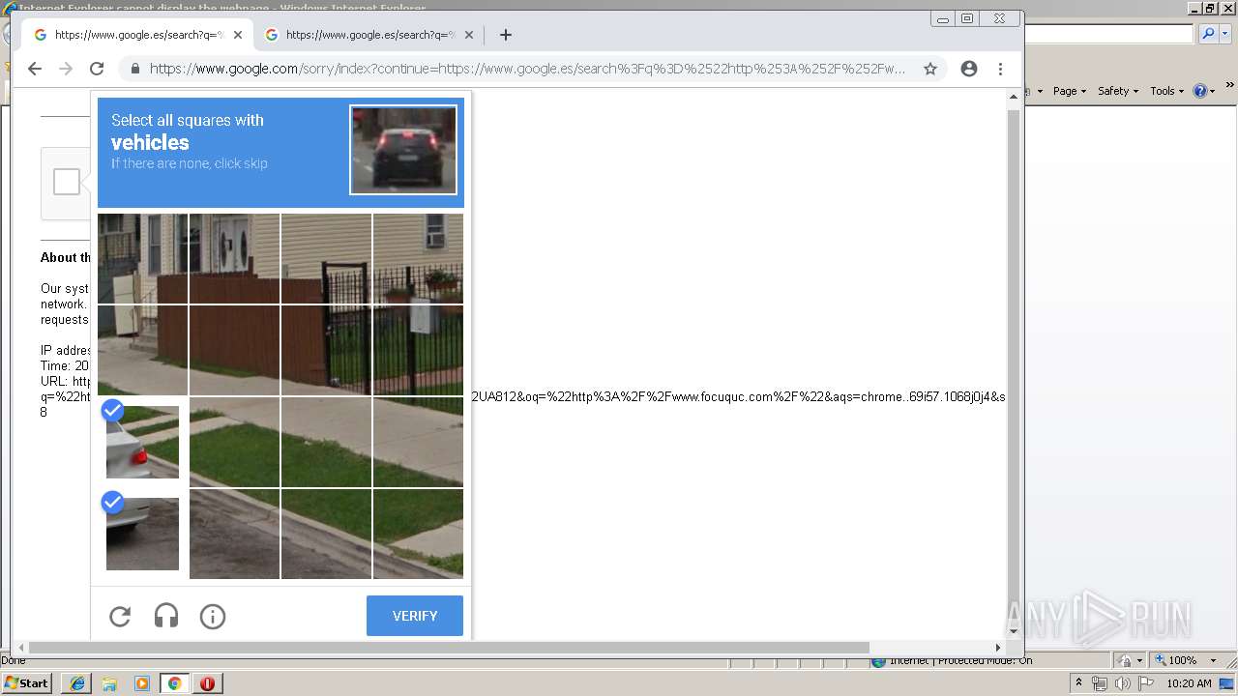Open the Help icon dropdown arrow
This screenshot has width=1238, height=696.
pyautogui.click(x=1213, y=91)
